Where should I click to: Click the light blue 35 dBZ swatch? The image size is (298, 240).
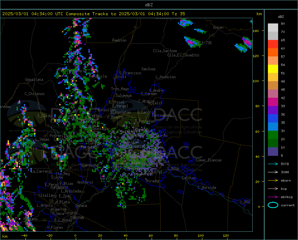coord(273,127)
